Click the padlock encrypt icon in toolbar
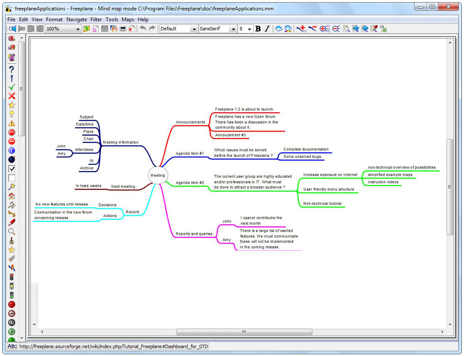464x356 pixels. point(383,29)
